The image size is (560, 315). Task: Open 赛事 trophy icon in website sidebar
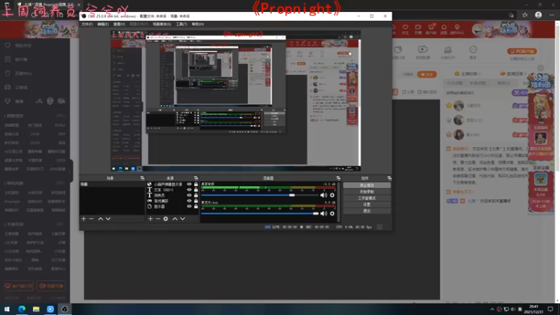pos(8,101)
